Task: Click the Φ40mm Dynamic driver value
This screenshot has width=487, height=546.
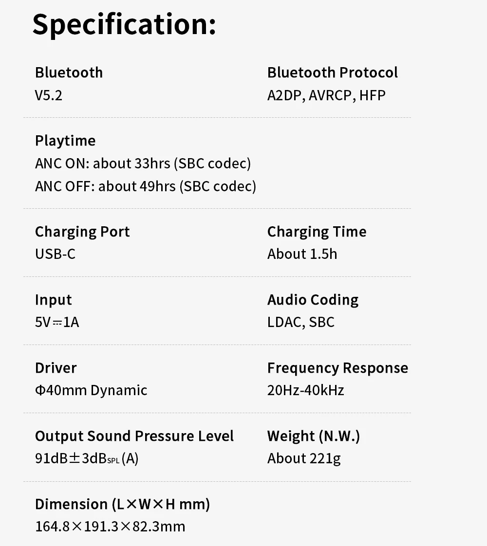Action: 91,390
